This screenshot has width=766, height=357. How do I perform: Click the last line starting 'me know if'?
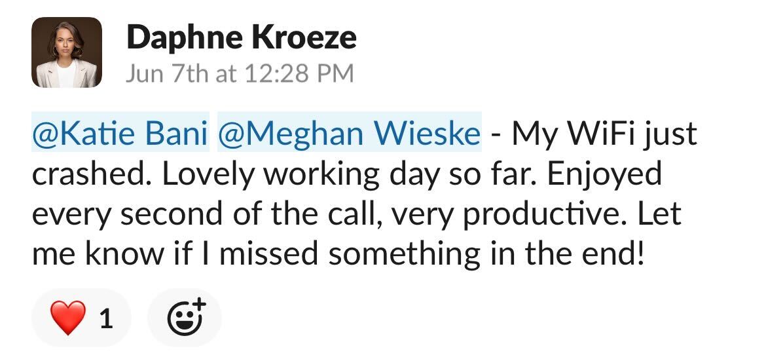[338, 254]
